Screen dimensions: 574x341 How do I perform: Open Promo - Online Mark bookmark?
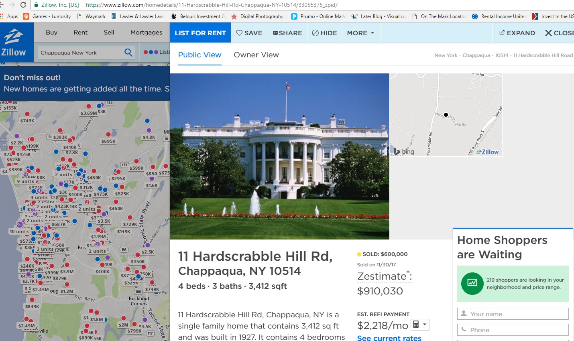click(318, 16)
